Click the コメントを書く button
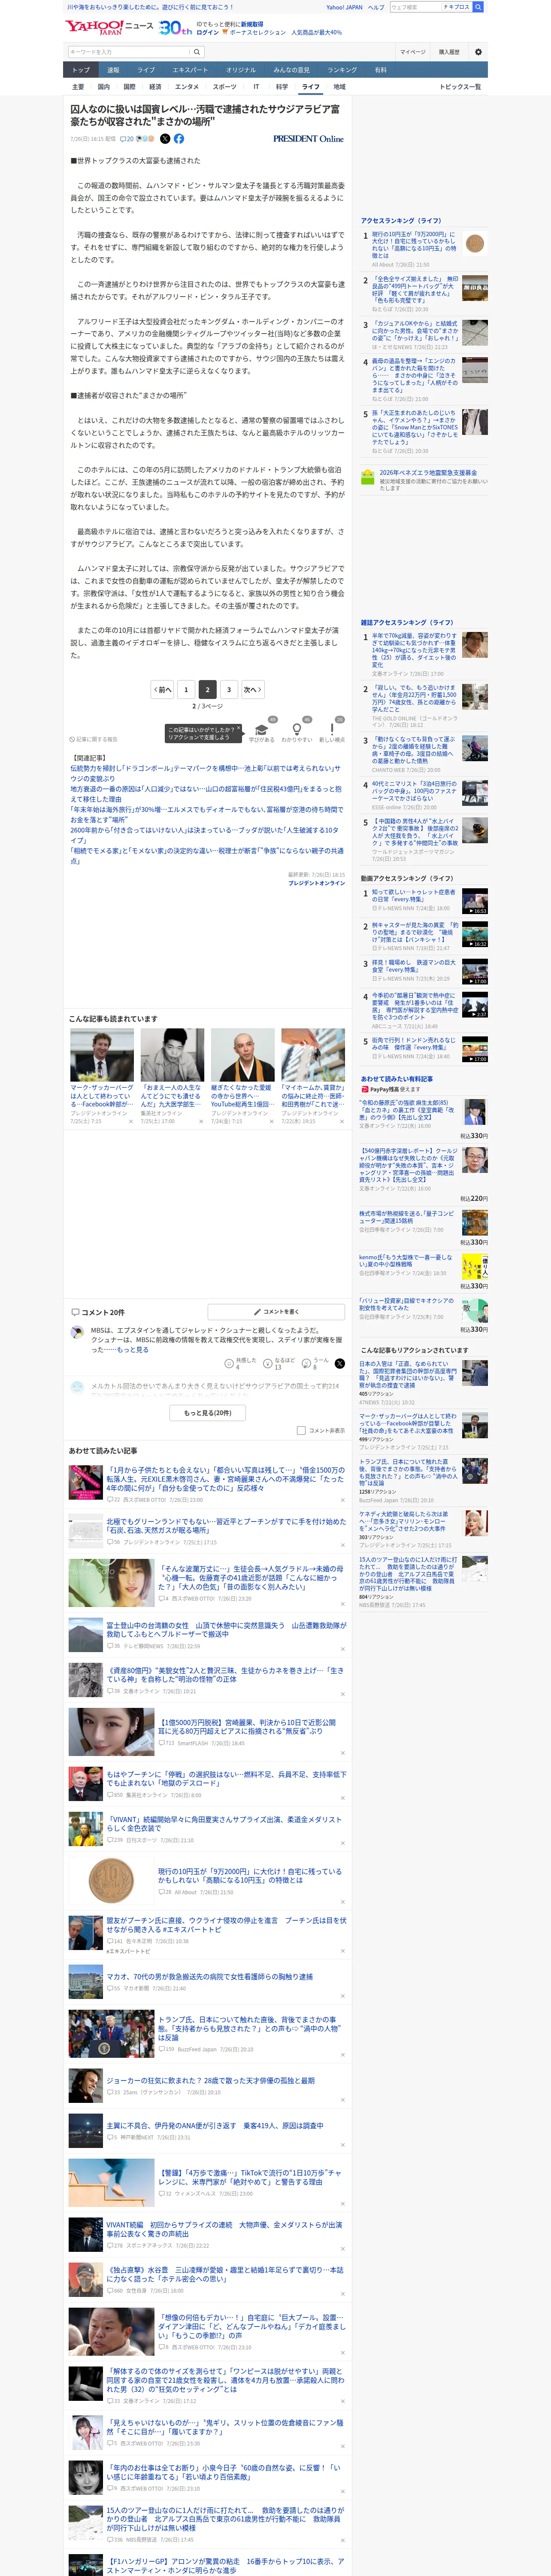 pyautogui.click(x=276, y=1312)
